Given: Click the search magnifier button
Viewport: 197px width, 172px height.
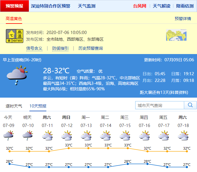Looking at the screenshot, I should 190,105.
